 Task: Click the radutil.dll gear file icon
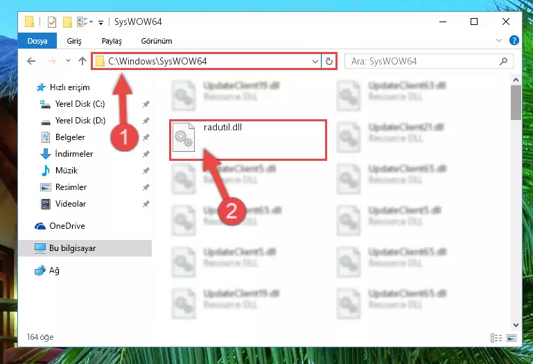(184, 137)
